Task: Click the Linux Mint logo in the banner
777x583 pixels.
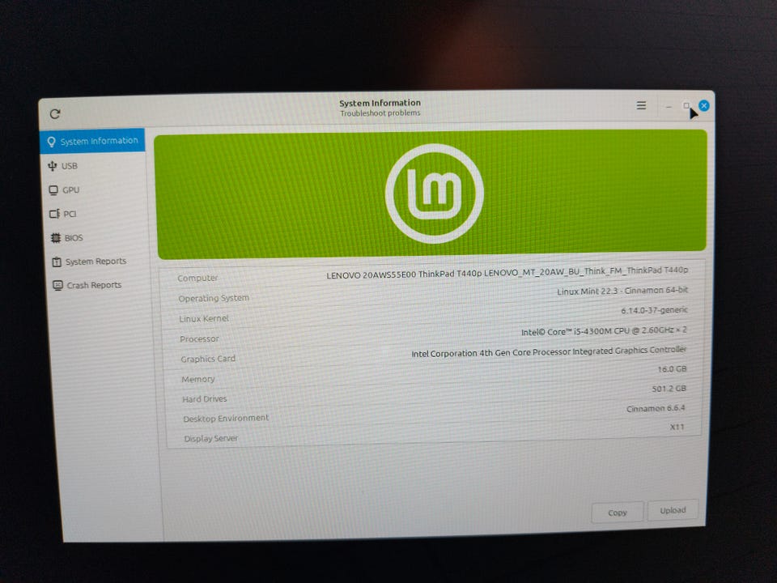Action: click(434, 194)
